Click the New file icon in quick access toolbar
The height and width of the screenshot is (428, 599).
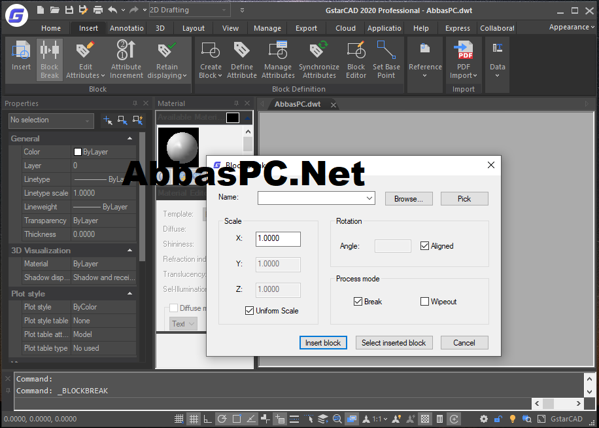pos(40,10)
